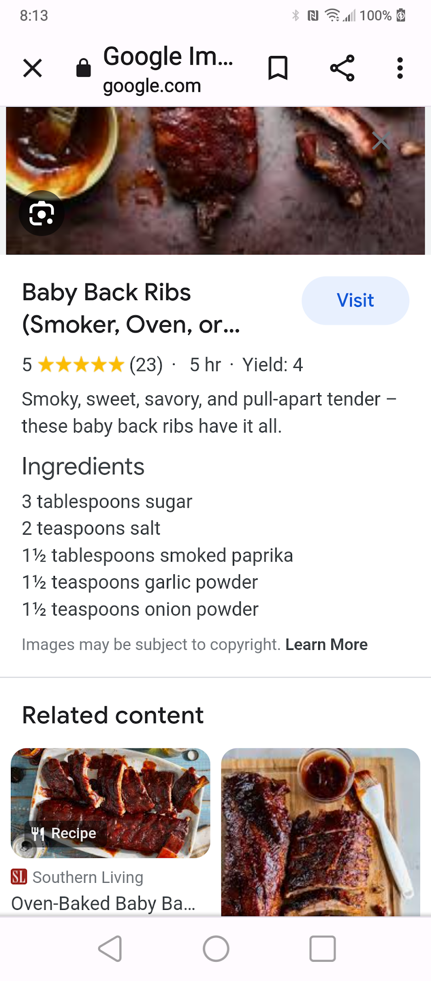Open the Southern Living source label
The height and width of the screenshot is (981, 431).
click(87, 877)
